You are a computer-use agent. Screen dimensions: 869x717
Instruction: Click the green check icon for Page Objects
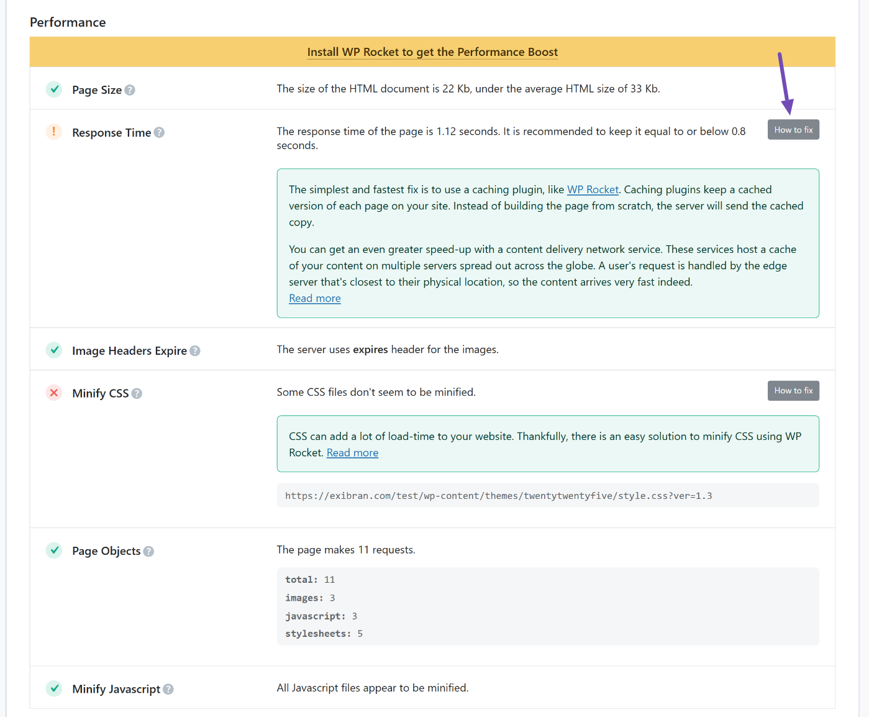[x=54, y=550]
